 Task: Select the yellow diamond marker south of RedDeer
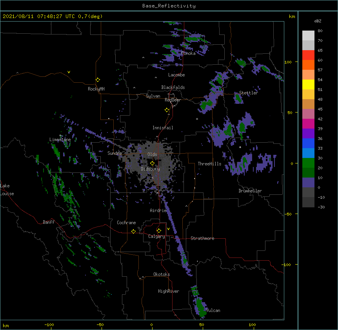(167, 110)
